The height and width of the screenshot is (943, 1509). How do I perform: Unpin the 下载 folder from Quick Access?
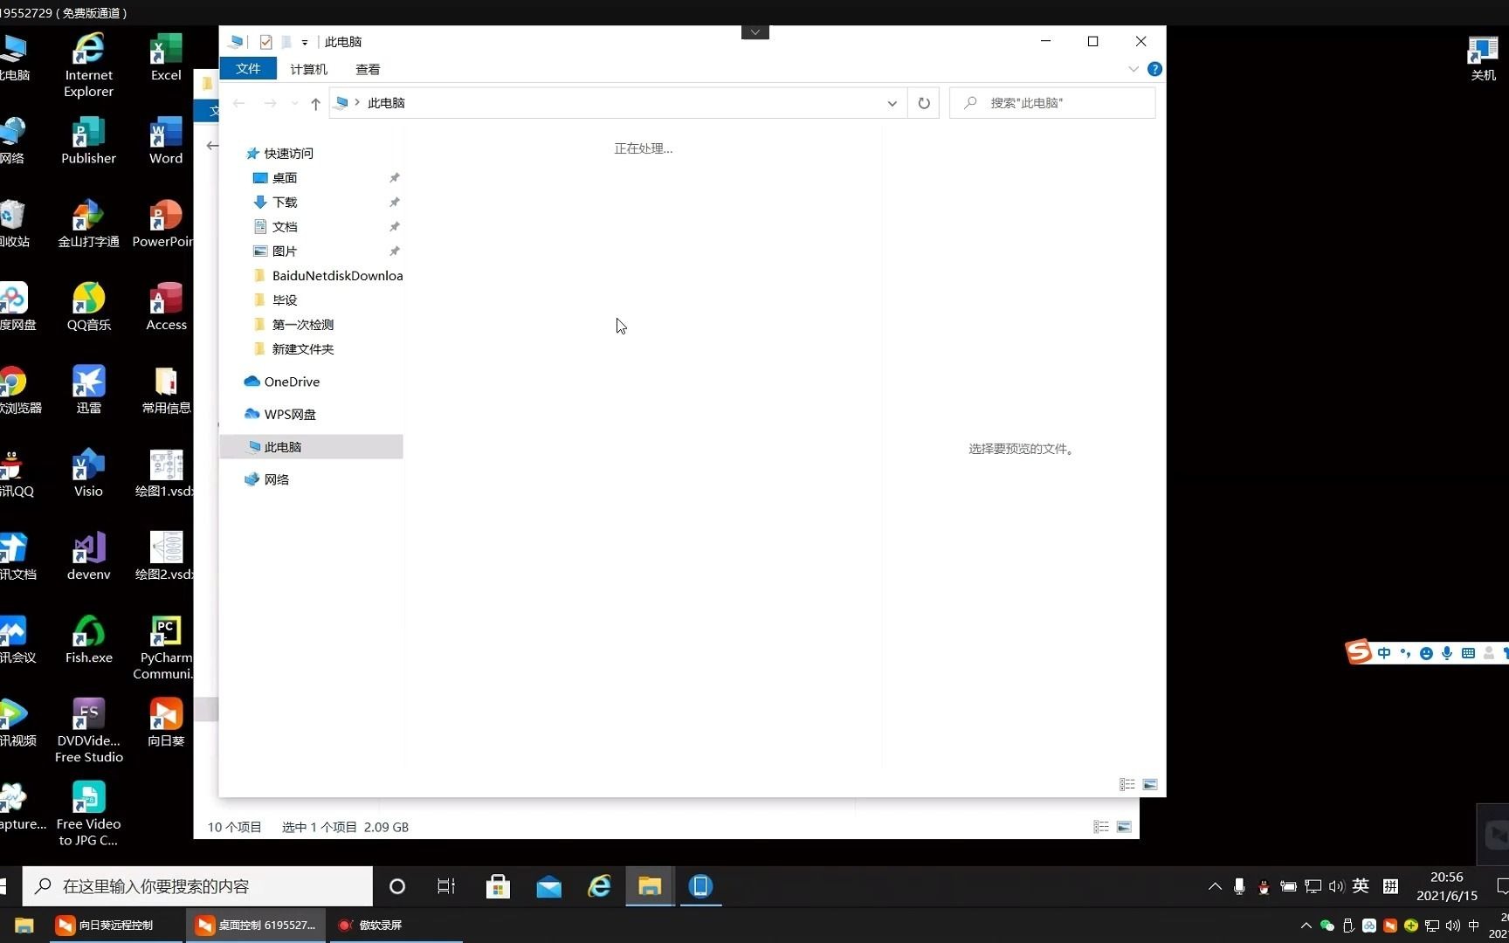[x=394, y=202]
